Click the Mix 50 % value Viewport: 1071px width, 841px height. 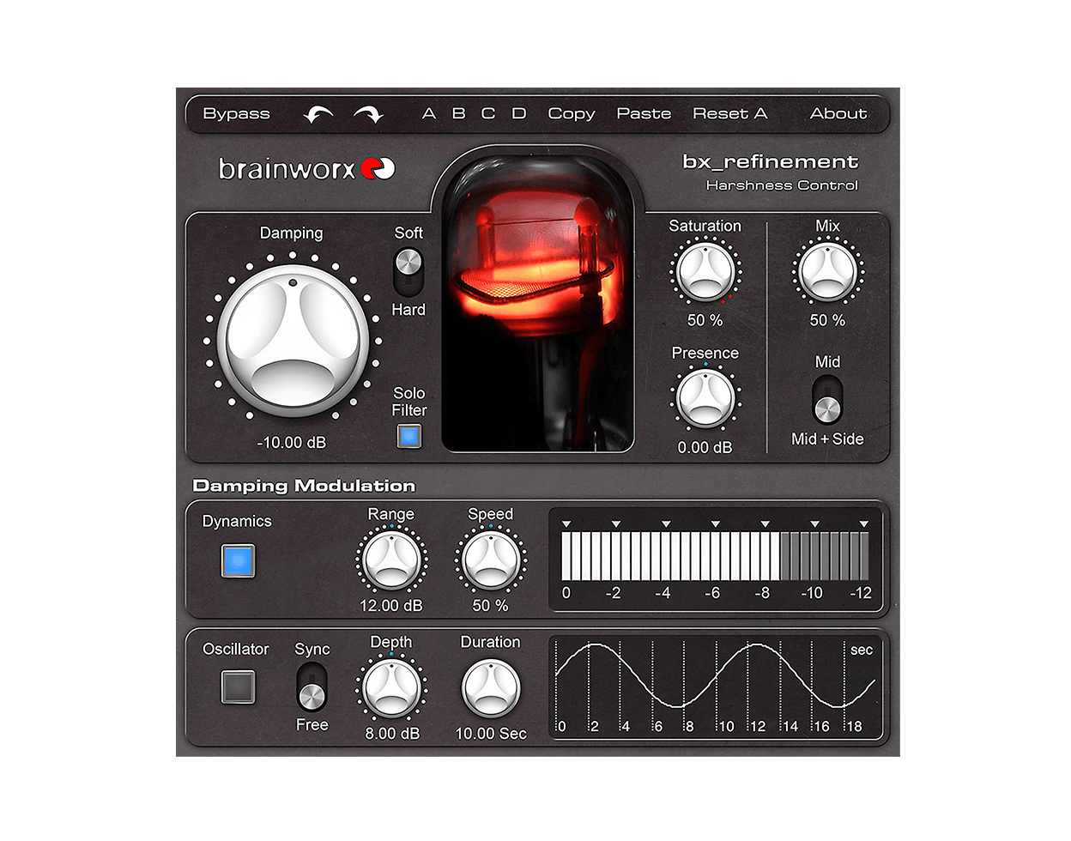827,320
